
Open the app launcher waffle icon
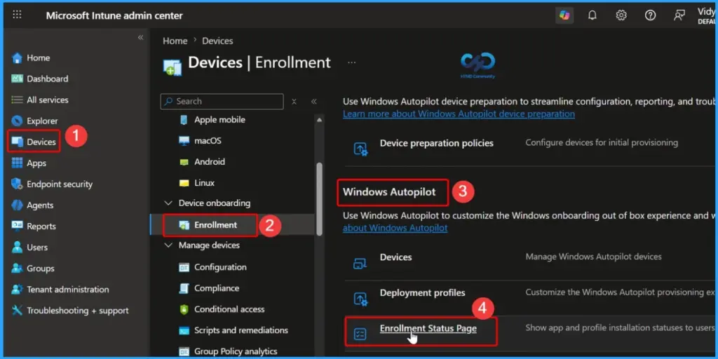[x=17, y=15]
